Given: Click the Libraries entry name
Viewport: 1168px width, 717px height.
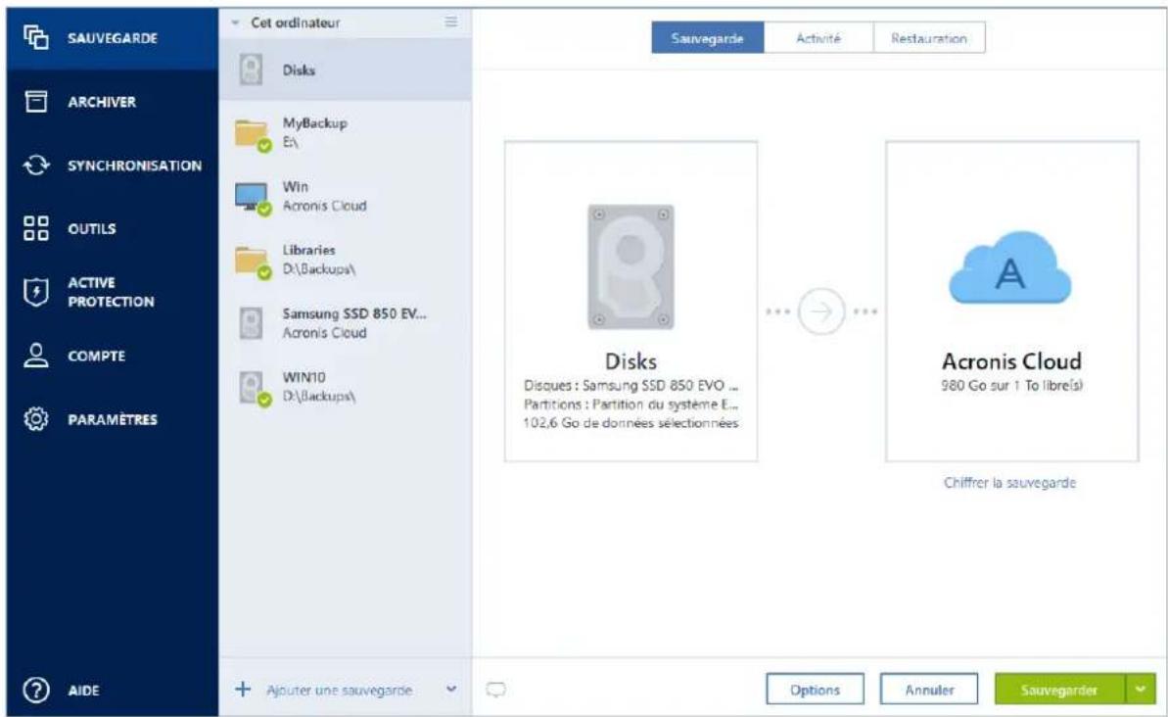Looking at the screenshot, I should pyautogui.click(x=308, y=250).
